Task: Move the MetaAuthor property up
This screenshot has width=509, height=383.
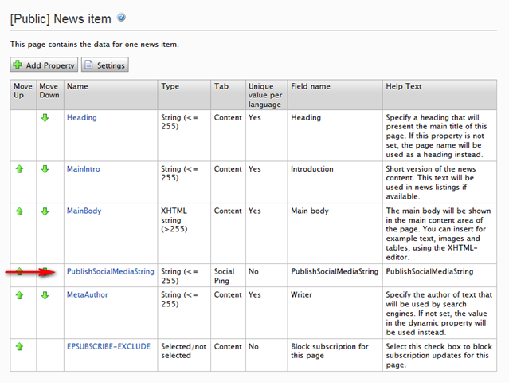Action: click(x=19, y=295)
